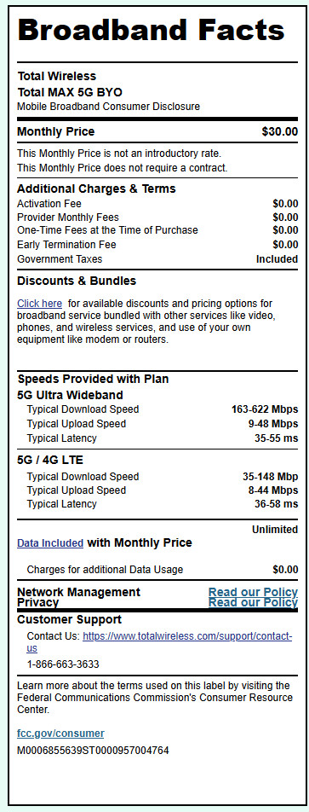Click the 'Unlimited' data value

[x=275, y=529]
